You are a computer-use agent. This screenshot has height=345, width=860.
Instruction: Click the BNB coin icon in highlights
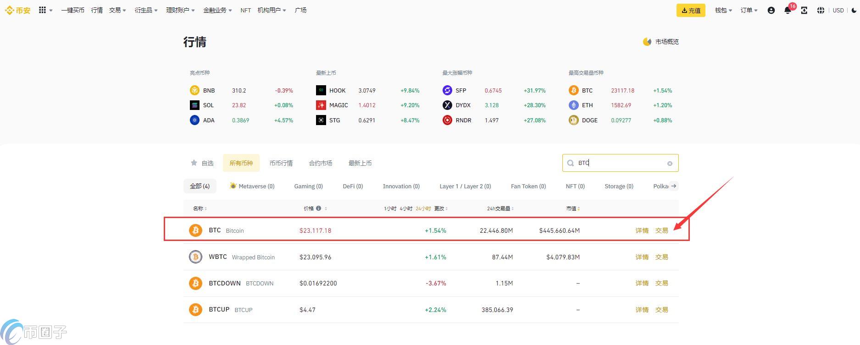point(194,90)
